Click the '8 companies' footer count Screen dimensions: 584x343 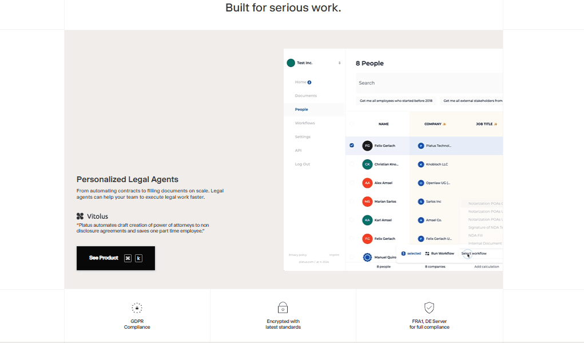click(x=435, y=267)
